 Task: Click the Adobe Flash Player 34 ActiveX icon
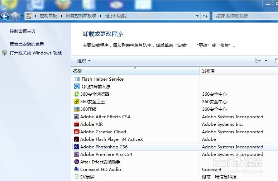tap(76, 139)
